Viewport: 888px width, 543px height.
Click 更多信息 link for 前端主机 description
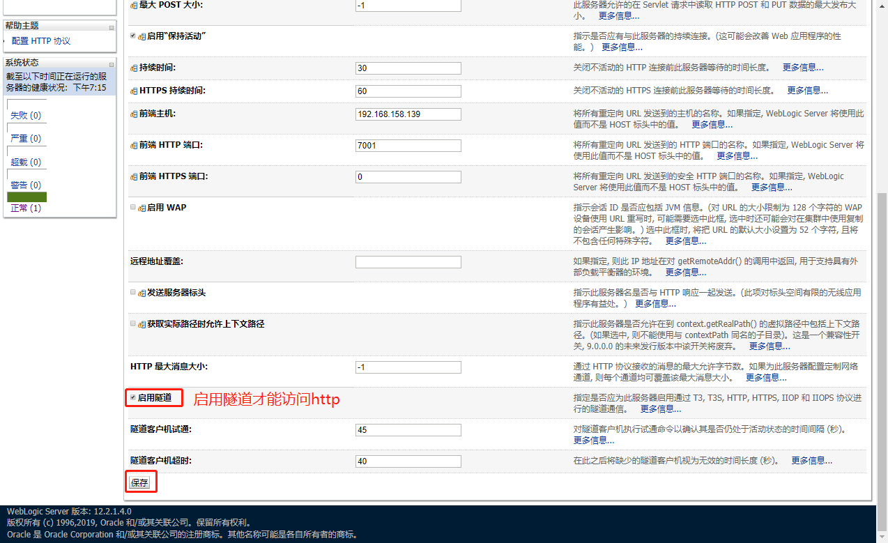click(x=712, y=125)
